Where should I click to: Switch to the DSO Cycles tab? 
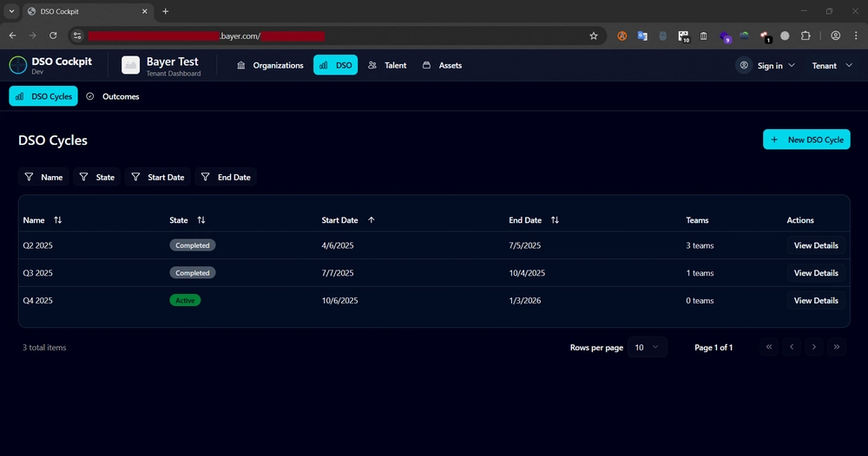(43, 96)
